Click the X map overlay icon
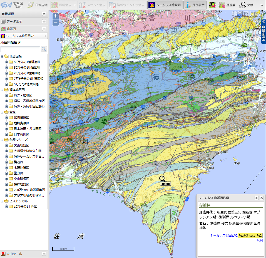The width and height of the screenshot is (266, 258). (x=212, y=5)
